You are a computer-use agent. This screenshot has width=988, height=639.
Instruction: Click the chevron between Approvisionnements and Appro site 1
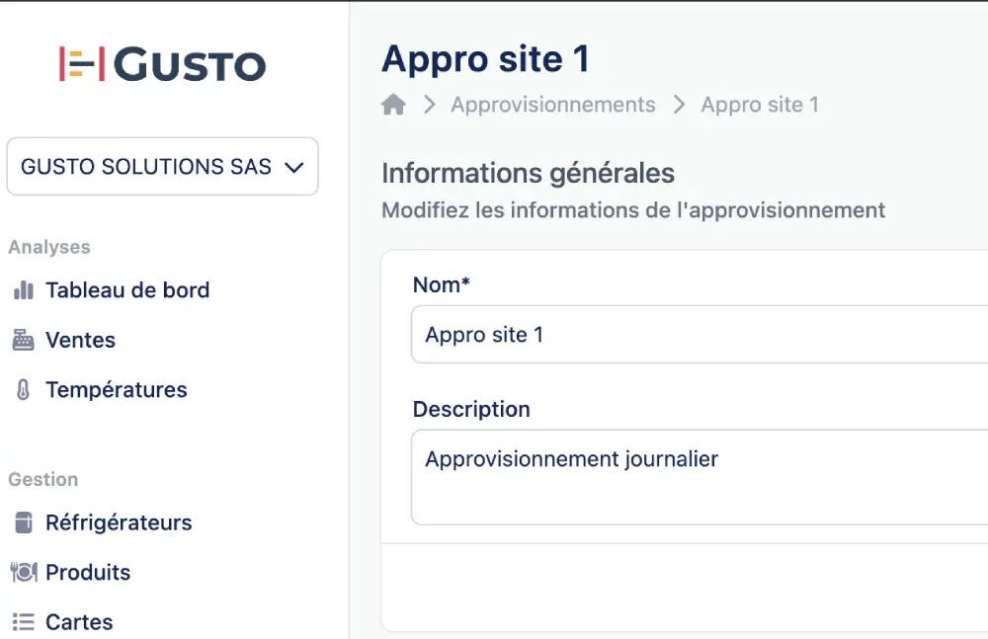678,104
